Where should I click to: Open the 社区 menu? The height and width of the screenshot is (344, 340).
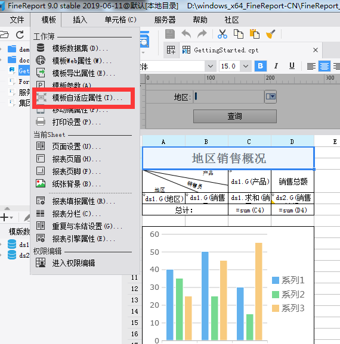(231, 20)
